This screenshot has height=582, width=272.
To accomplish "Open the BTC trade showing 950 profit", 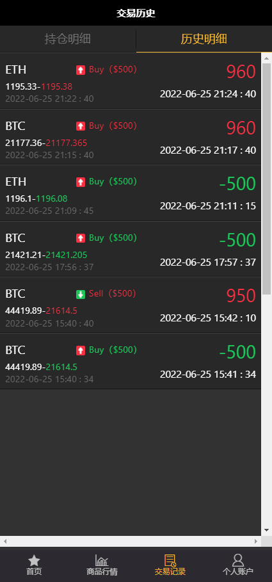I will (x=131, y=305).
